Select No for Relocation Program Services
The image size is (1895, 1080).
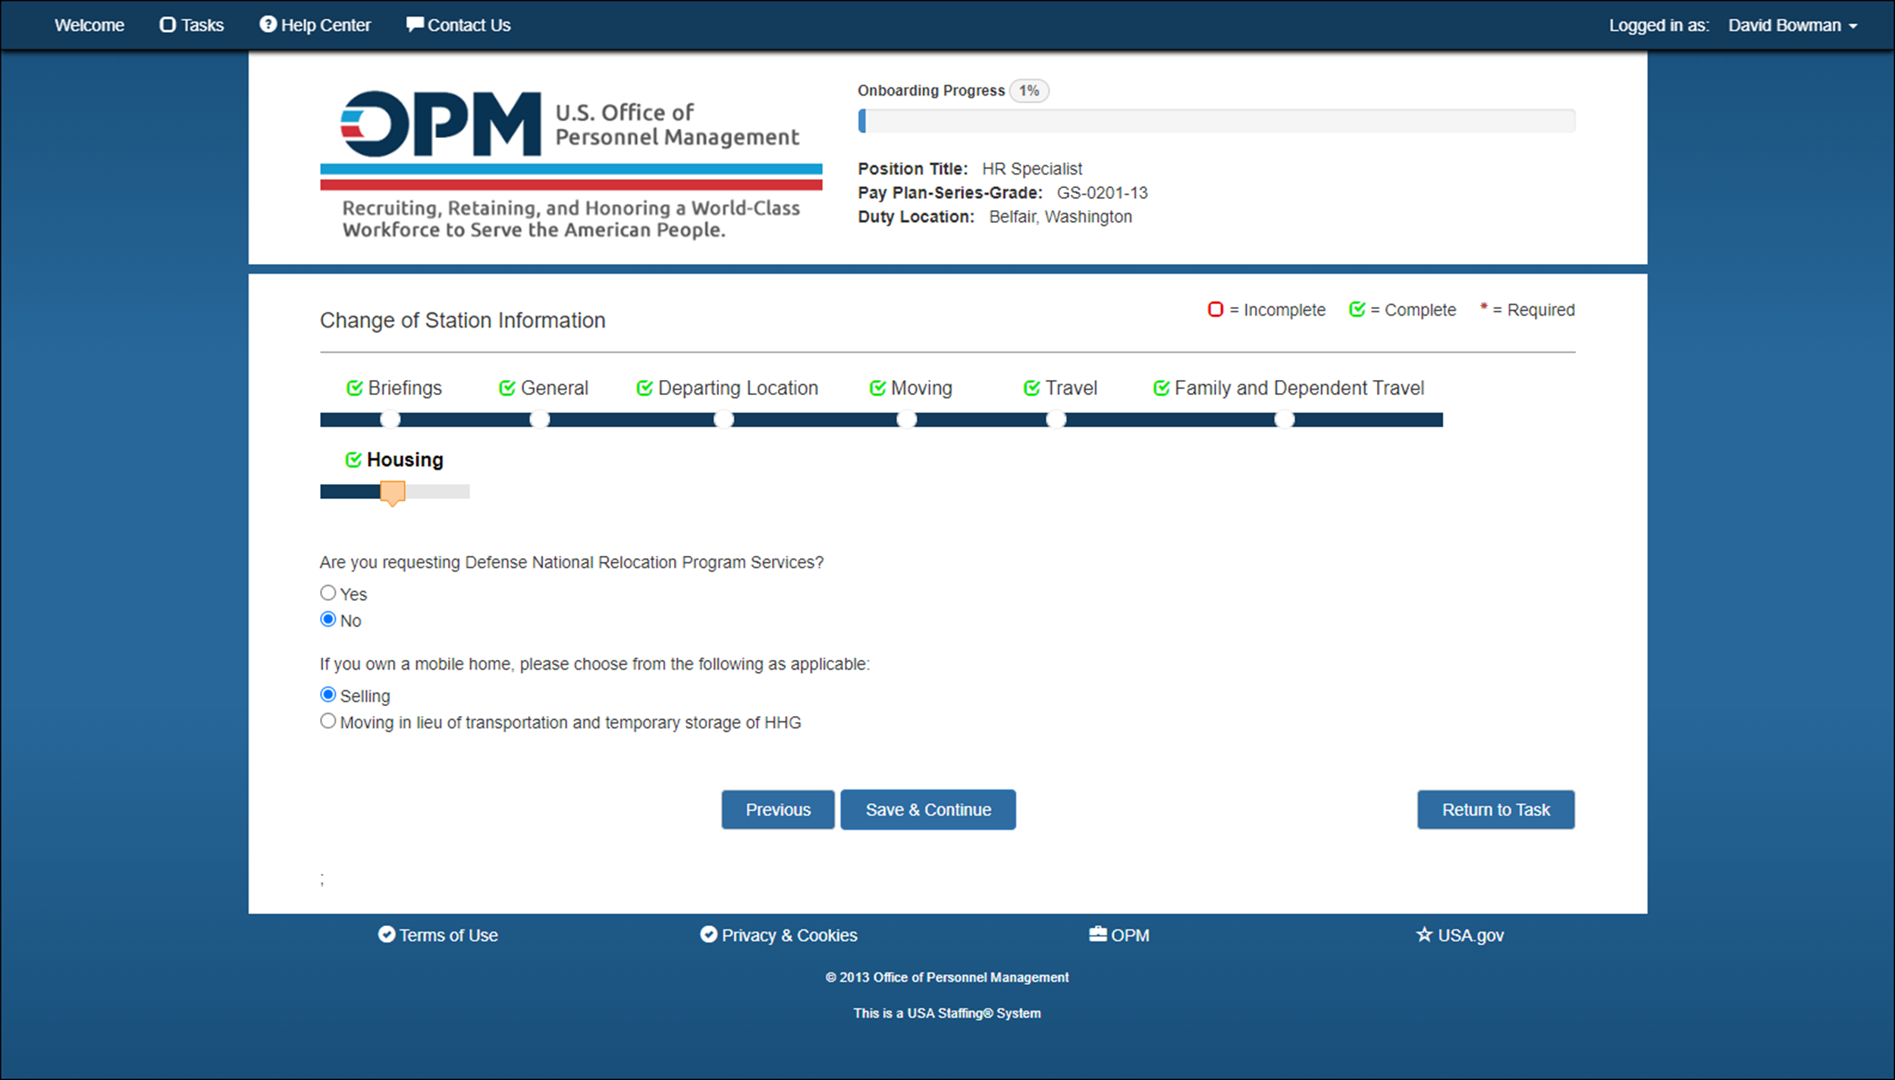(x=328, y=619)
